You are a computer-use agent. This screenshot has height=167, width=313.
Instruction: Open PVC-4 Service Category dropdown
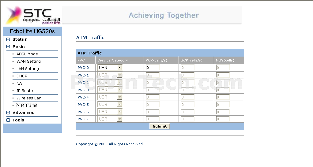[x=110, y=97]
